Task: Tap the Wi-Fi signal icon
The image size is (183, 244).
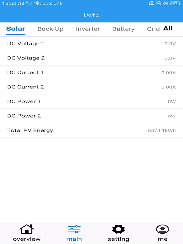Action: (x=37, y=3)
